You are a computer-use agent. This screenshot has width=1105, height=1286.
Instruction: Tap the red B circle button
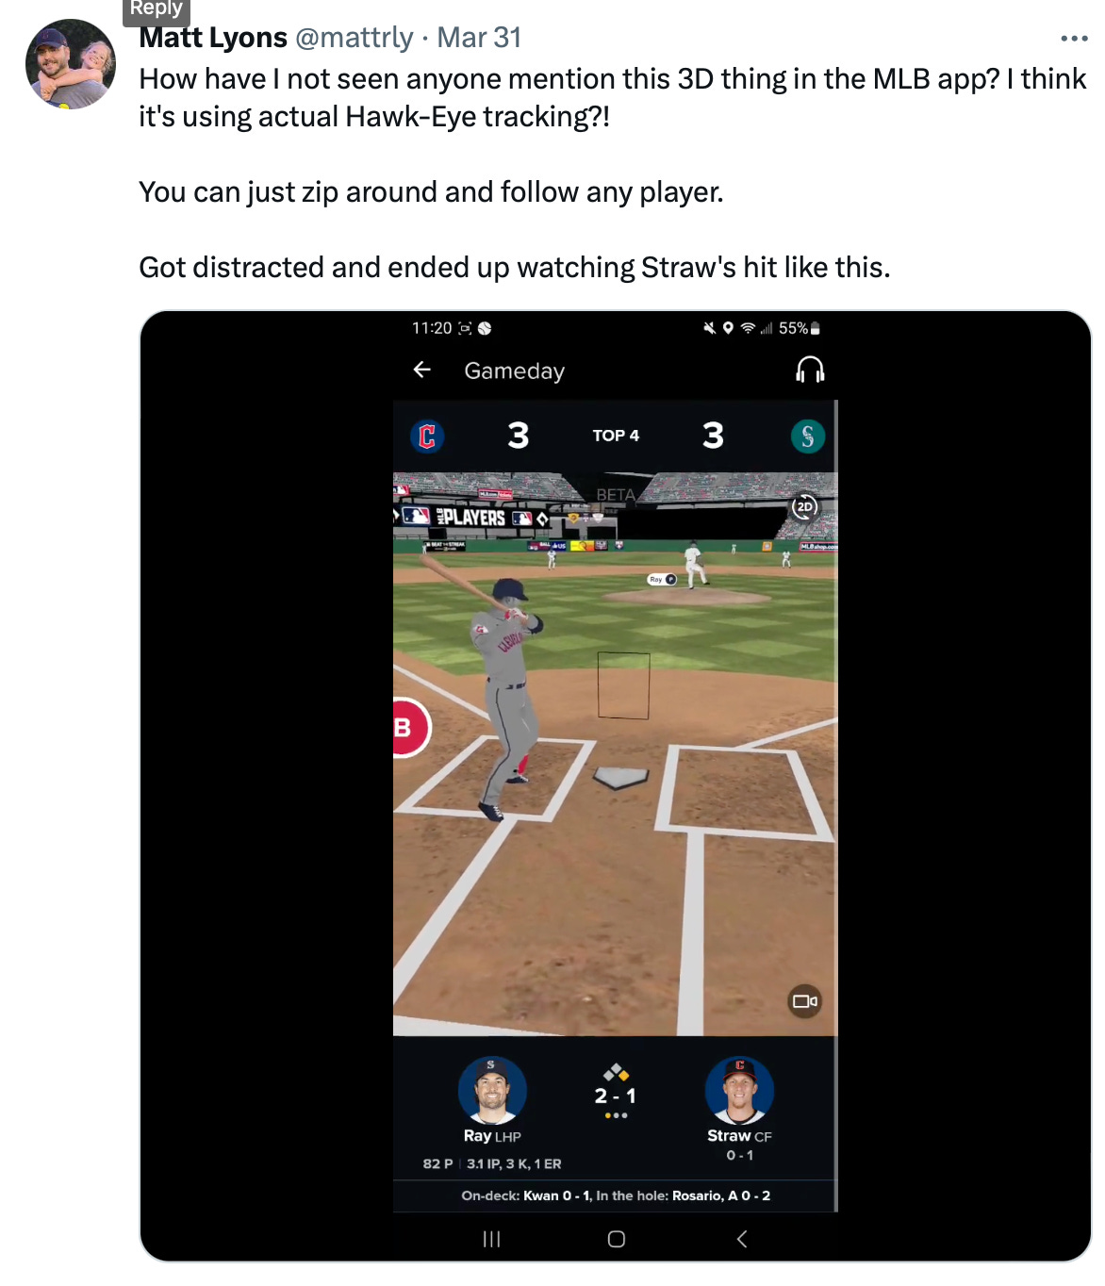pos(409,728)
